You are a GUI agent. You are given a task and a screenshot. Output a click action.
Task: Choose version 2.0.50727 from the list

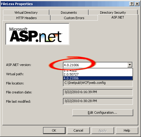[98, 74]
